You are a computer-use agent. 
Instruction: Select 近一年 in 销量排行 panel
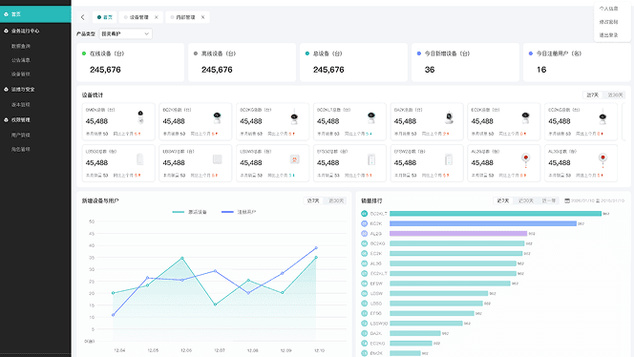pyautogui.click(x=548, y=200)
